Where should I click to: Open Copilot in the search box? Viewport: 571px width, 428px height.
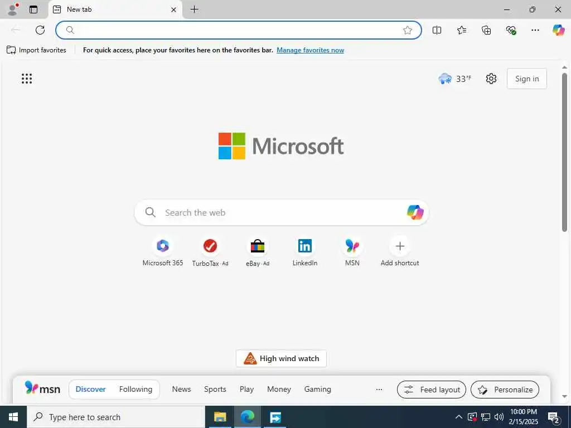[415, 212]
